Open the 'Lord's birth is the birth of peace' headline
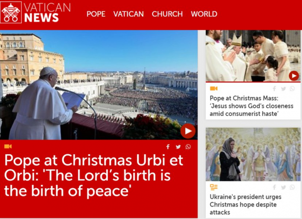Viewport: 302px width, 219px height. click(93, 175)
